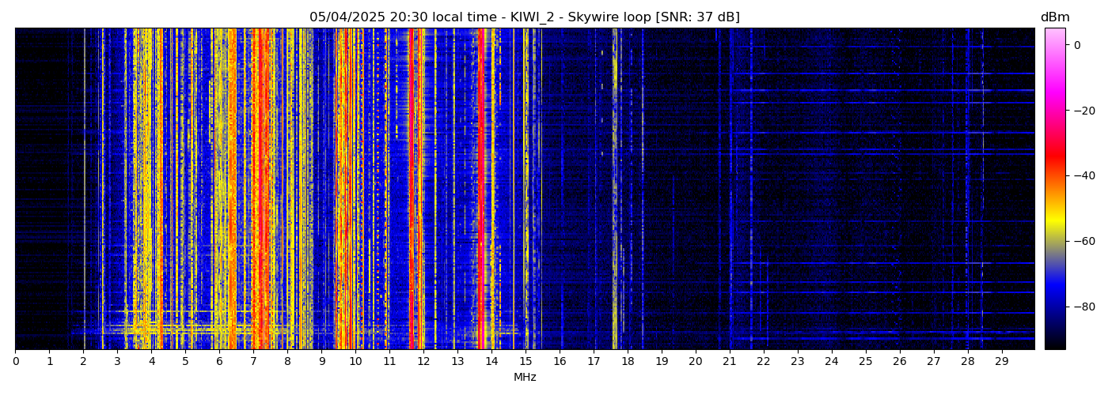1108x395 pixels.
Task: Click the dBm label above the colorbar
Action: coord(1054,17)
